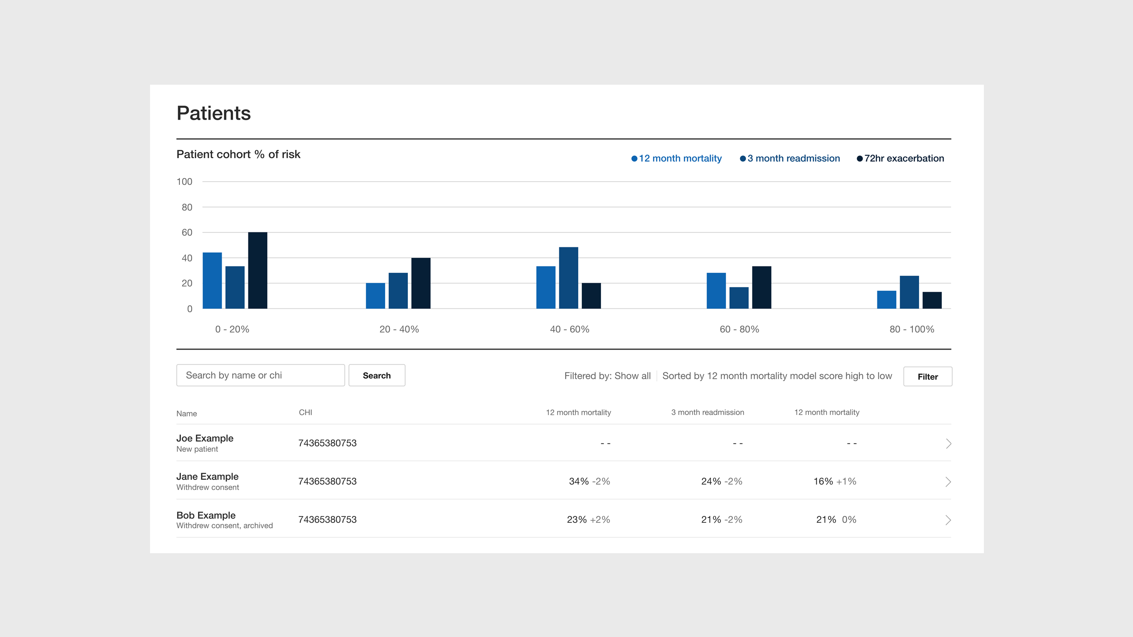Sort by the 3 month readmission column
1133x637 pixels.
[707, 412]
